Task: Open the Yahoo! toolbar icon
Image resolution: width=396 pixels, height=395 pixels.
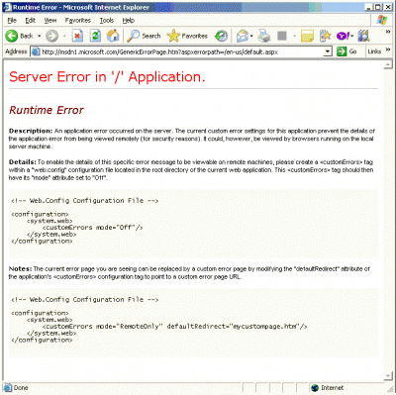Action: [x=343, y=36]
